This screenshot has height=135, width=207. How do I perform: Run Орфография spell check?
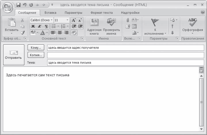click(192, 26)
